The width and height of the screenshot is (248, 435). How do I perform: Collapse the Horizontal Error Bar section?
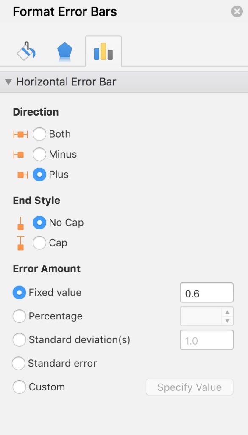click(8, 81)
